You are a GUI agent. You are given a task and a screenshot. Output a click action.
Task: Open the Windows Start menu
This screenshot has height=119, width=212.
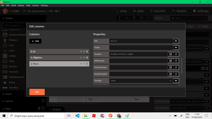(x=4, y=116)
